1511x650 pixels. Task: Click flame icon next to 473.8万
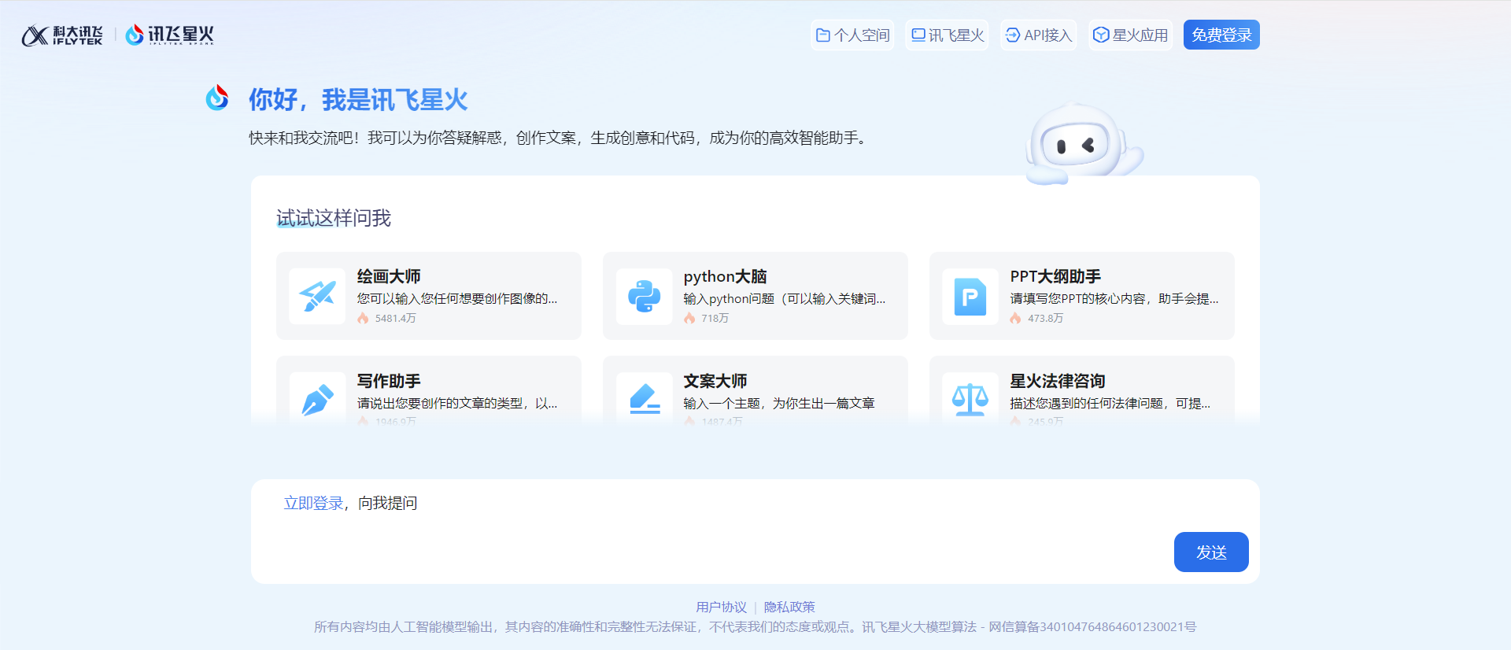pos(1016,318)
